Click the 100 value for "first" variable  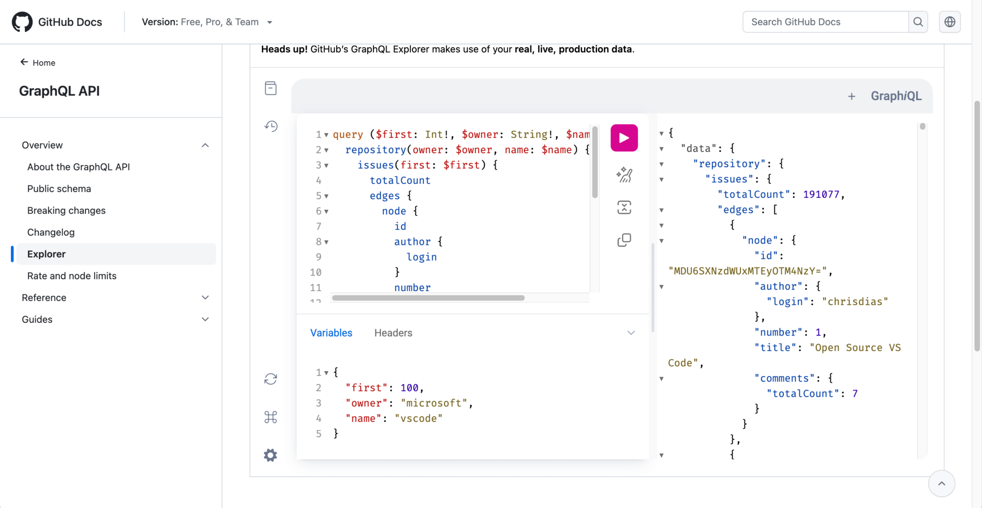click(x=409, y=388)
